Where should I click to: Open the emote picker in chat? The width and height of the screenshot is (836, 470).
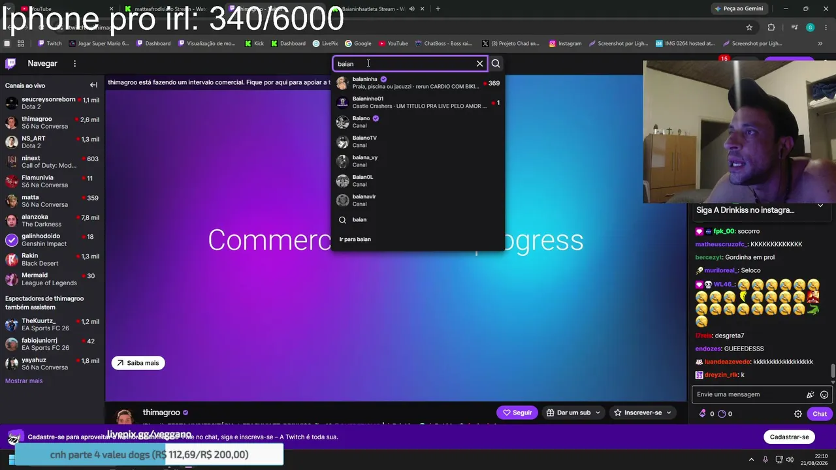tap(824, 394)
